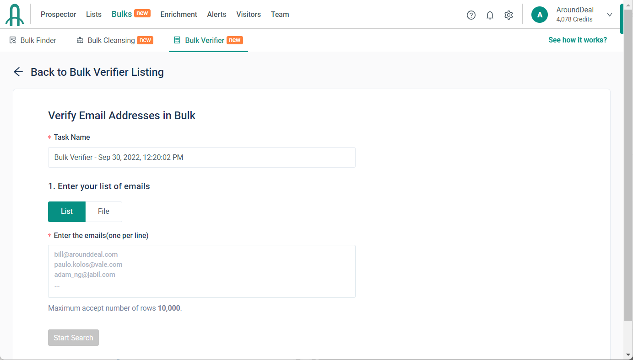The height and width of the screenshot is (360, 633).
Task: Switch to File input mode
Action: pos(103,212)
